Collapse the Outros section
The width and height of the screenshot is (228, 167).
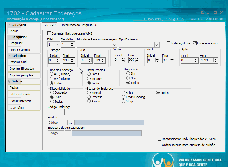[x=9, y=81]
